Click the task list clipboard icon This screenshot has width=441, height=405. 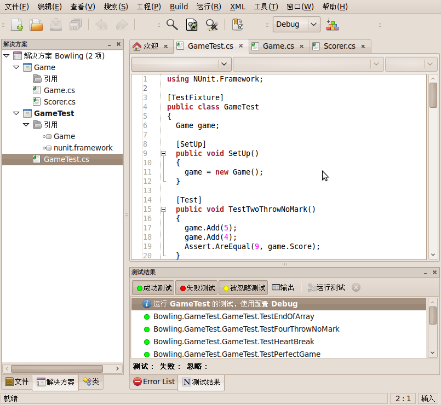click(238, 25)
